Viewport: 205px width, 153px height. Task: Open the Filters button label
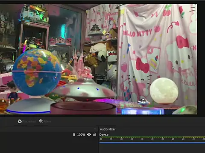(47, 122)
